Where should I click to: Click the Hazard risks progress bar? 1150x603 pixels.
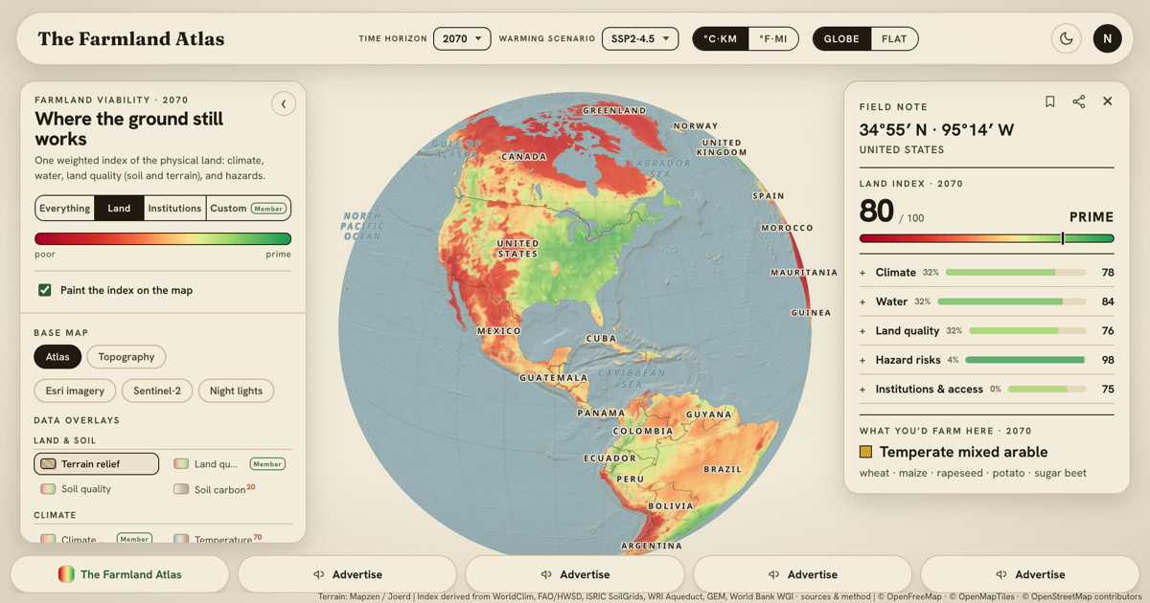[1026, 360]
